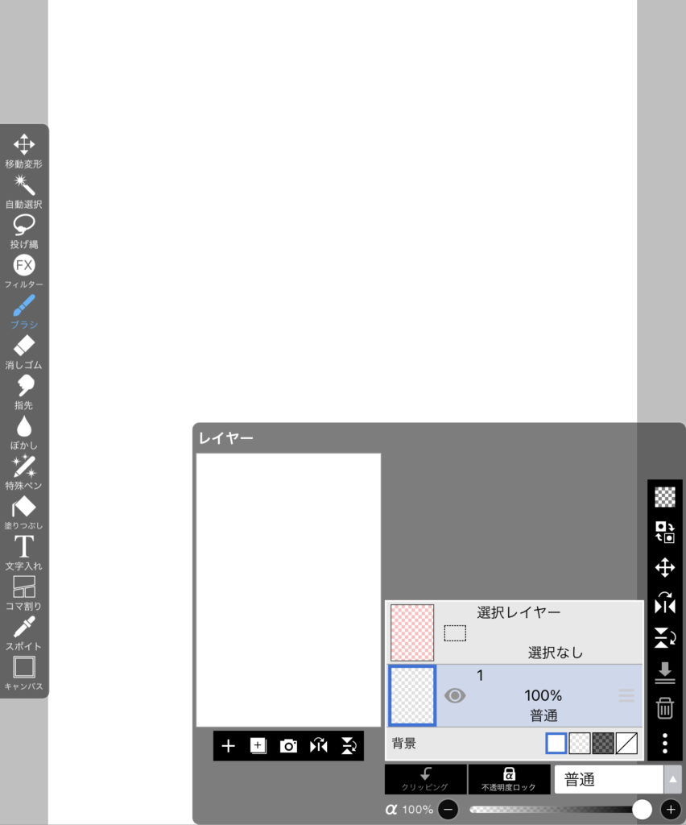Choose the 投げ縄 lasso tool

point(24,230)
